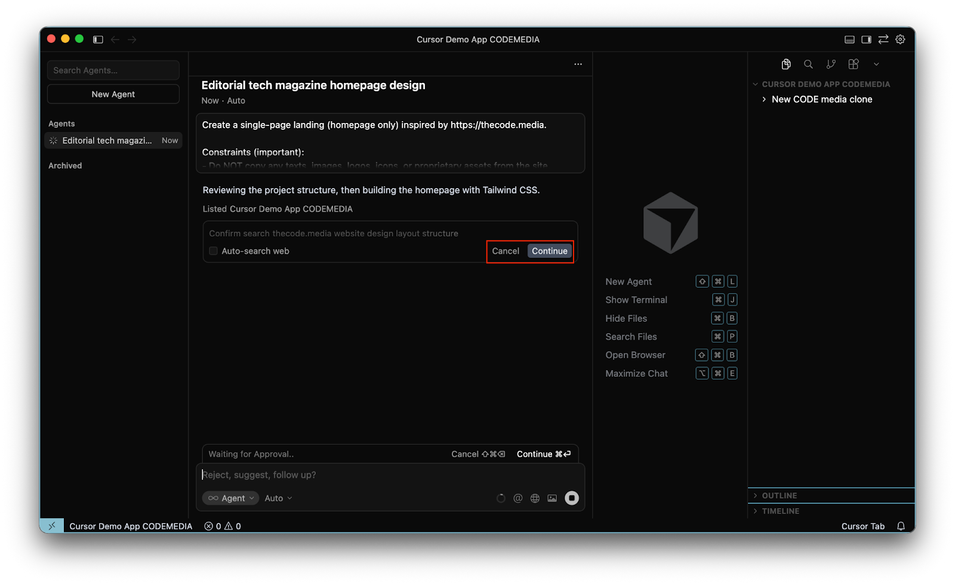Click the image attach icon
The height and width of the screenshot is (585, 955).
(552, 498)
